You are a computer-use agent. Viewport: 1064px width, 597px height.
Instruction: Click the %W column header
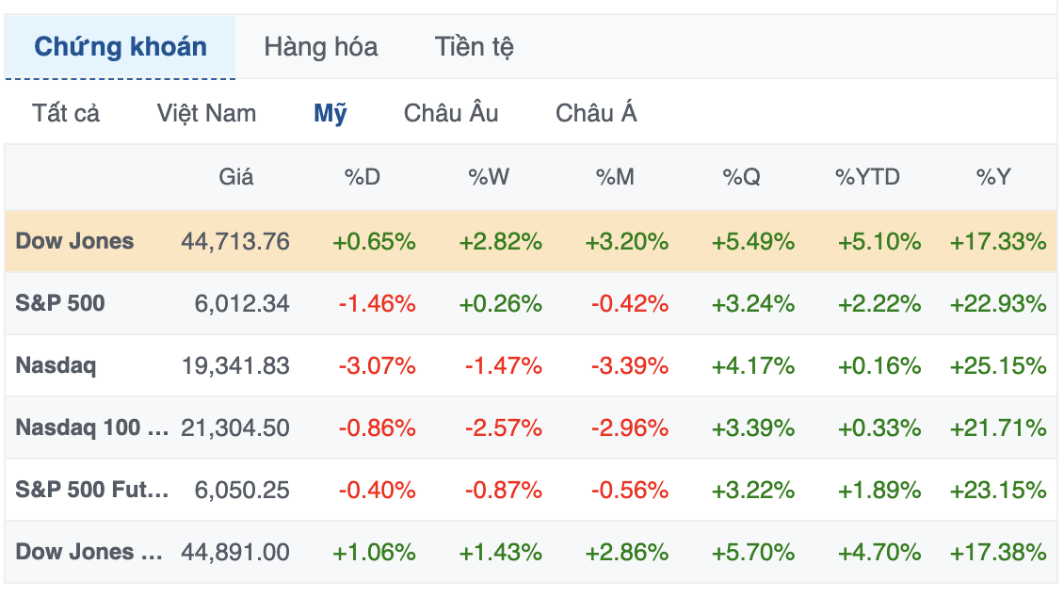point(489,176)
